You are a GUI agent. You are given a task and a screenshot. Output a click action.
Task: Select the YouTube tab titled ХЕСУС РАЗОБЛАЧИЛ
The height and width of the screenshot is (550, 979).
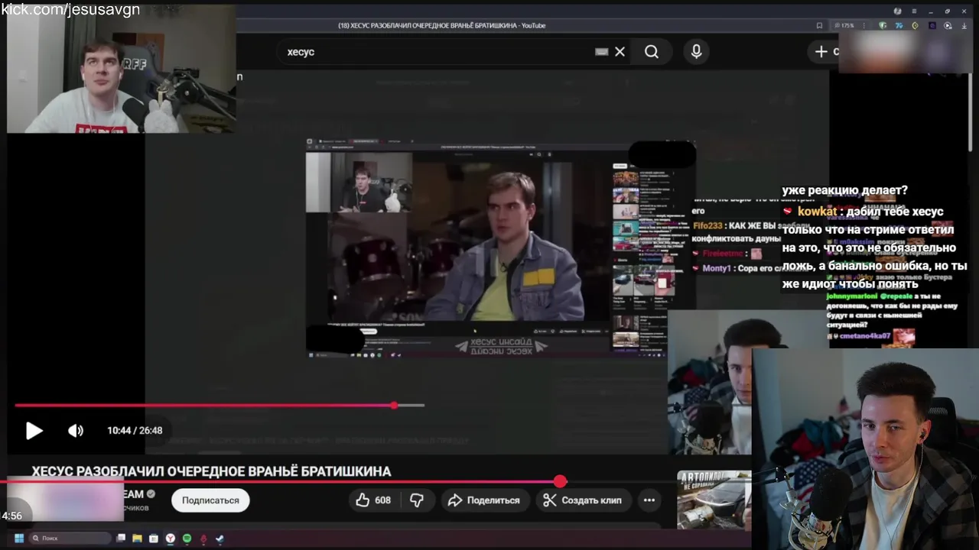pyautogui.click(x=442, y=25)
